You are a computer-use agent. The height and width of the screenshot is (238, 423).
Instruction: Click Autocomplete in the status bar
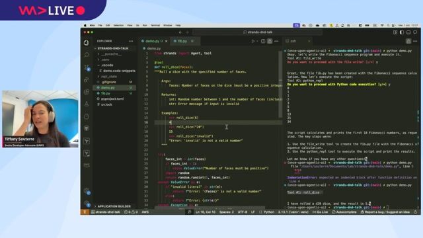(344, 212)
